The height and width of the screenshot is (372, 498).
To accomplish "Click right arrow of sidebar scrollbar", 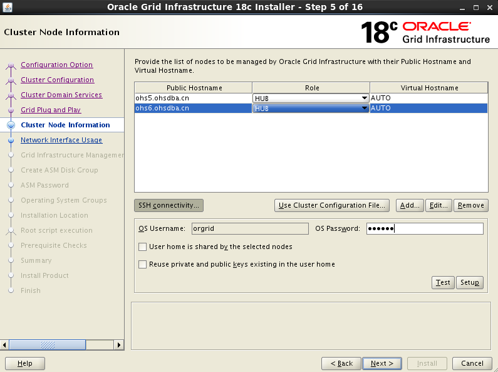I will pos(119,344).
